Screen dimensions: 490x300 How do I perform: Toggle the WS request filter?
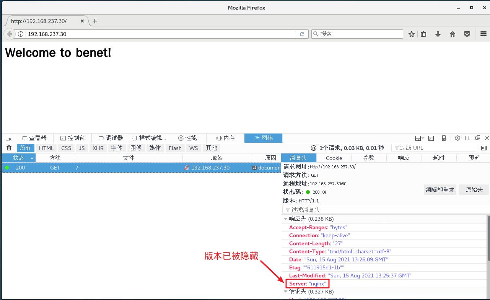pyautogui.click(x=194, y=148)
